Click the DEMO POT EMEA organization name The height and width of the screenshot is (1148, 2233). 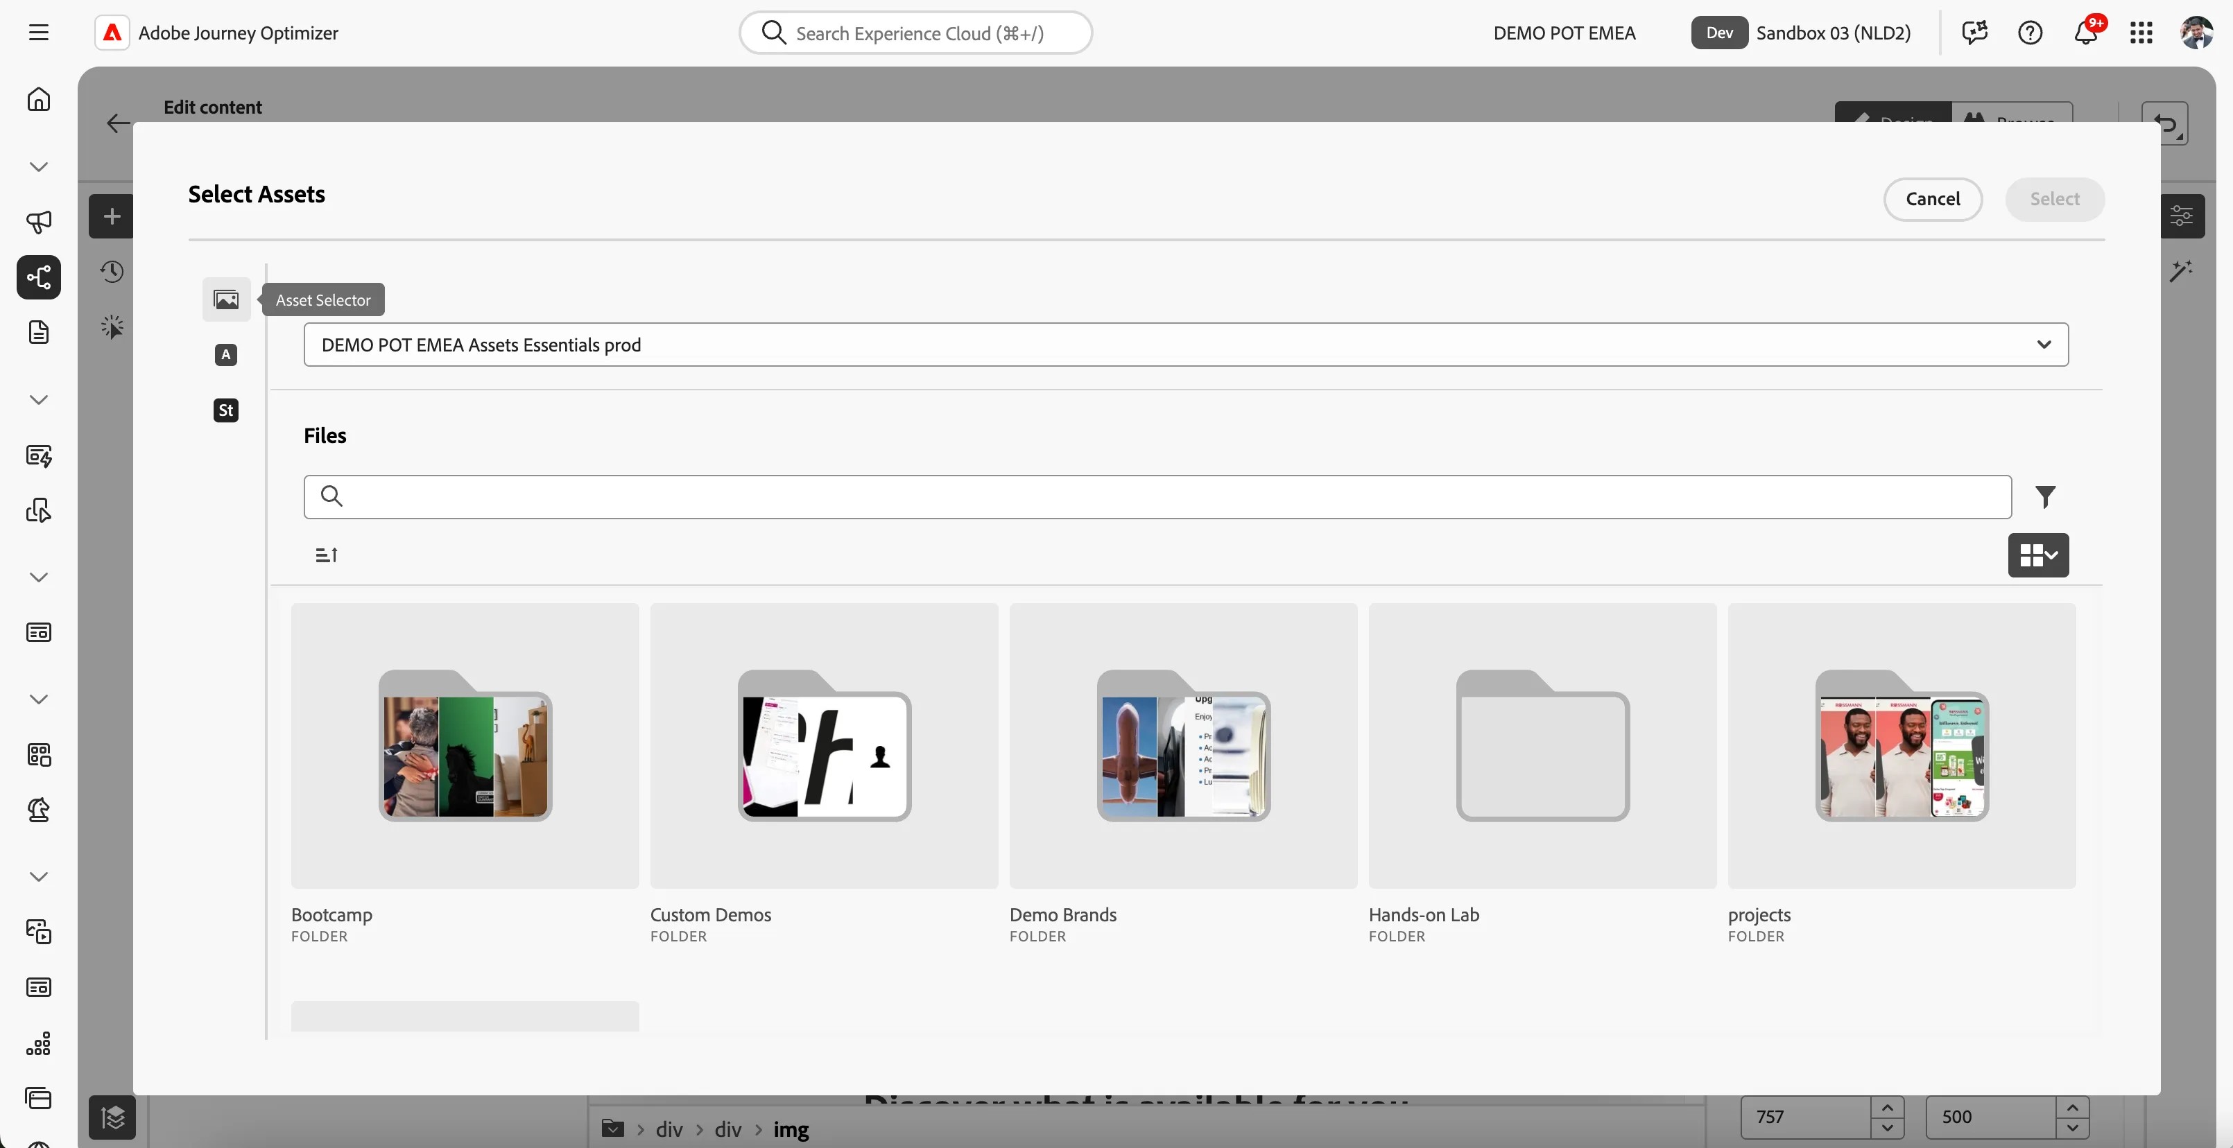(x=1564, y=33)
